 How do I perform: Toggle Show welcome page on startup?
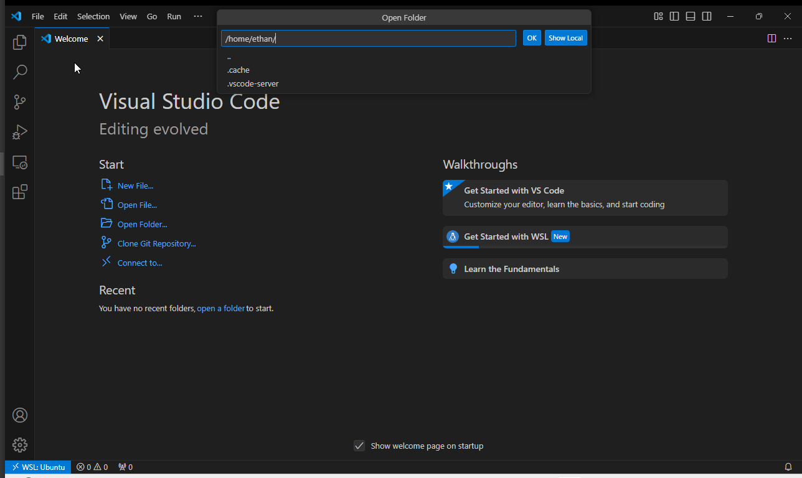click(359, 446)
